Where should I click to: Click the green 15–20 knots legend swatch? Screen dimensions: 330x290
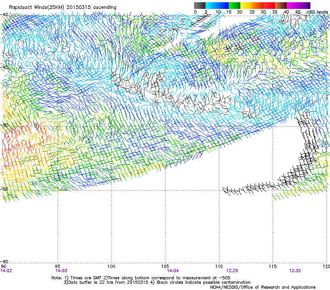235,5
